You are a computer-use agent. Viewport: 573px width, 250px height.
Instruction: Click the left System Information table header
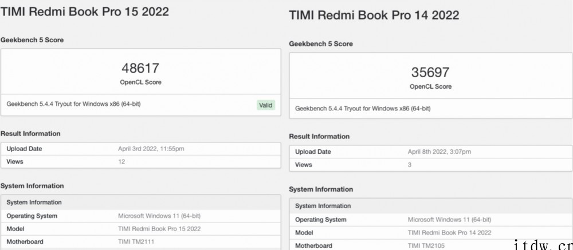pos(34,203)
